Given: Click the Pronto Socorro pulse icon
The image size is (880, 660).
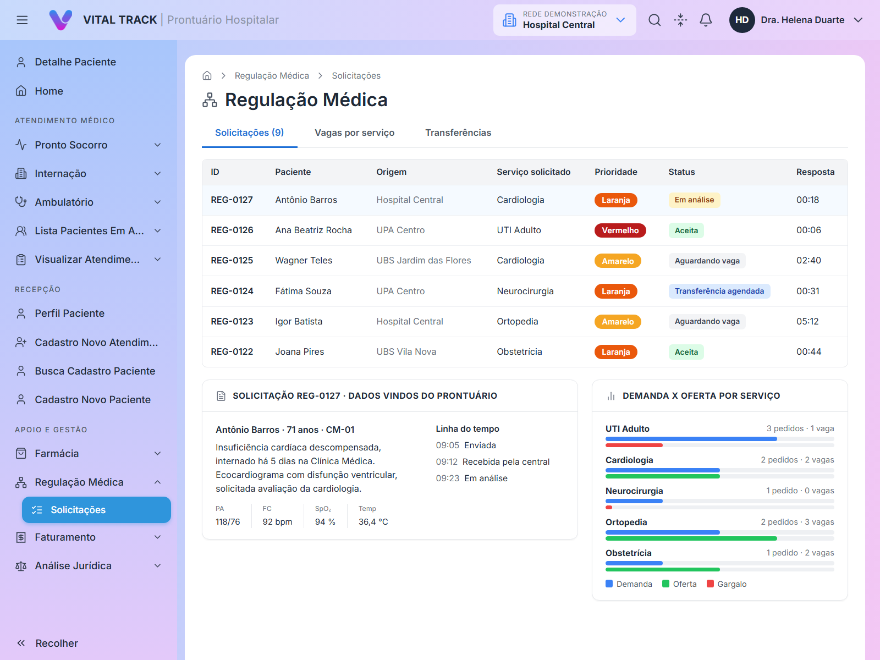Looking at the screenshot, I should pyautogui.click(x=21, y=145).
